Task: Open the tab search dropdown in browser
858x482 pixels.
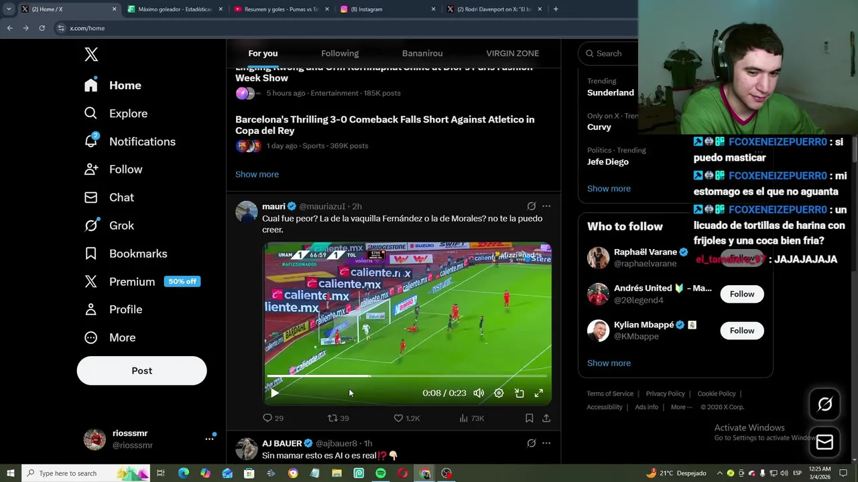Action: (9, 9)
